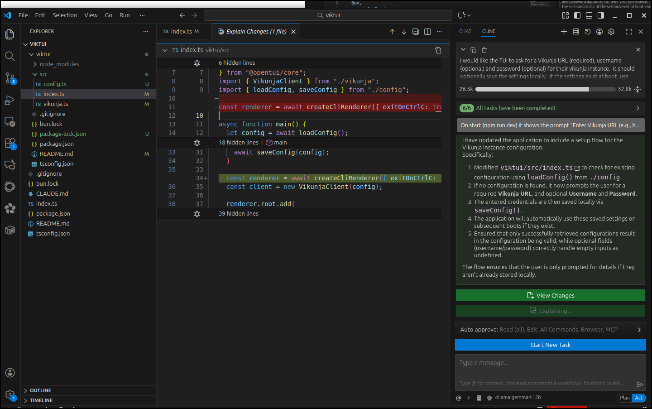This screenshot has width=652, height=409.
Task: Click the context window usage progress bar
Action: 545,89
